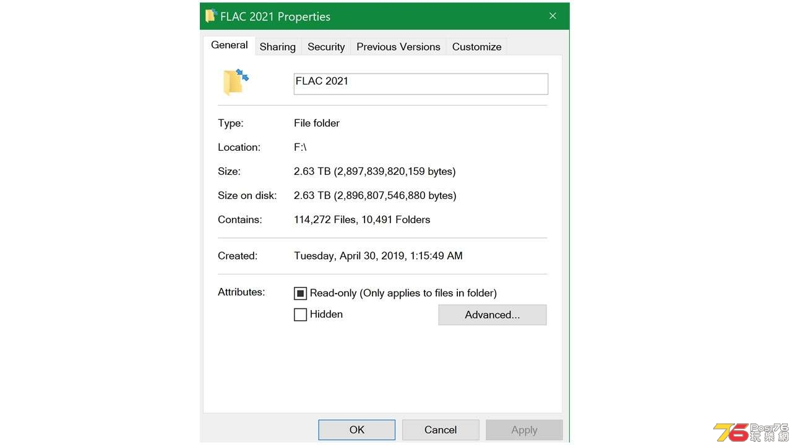The image size is (792, 445).
Task: Switch to Previous Versions tab
Action: pyautogui.click(x=398, y=46)
